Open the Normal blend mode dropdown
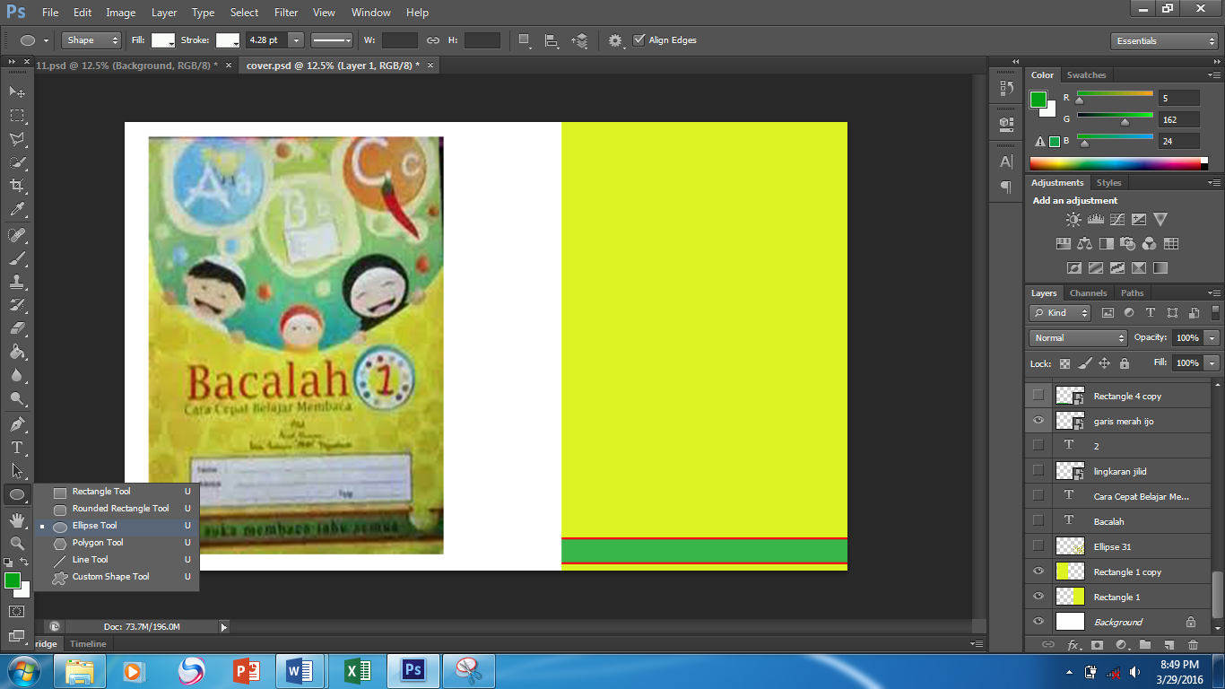Screen dimensions: 1225x689 pyautogui.click(x=1078, y=338)
